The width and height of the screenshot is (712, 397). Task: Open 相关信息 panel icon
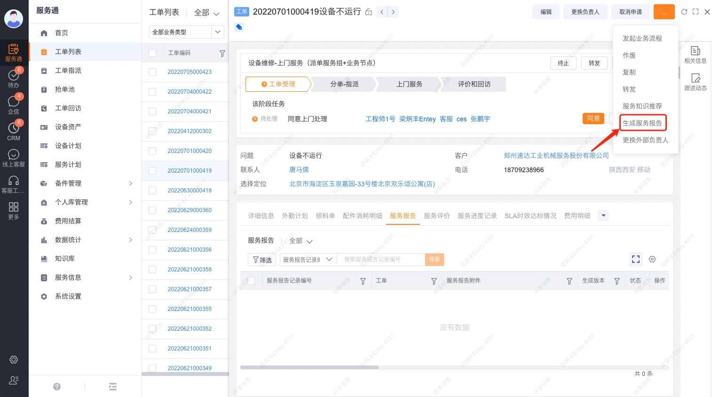(695, 54)
